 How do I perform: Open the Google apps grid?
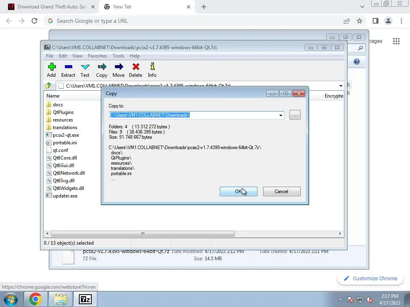[x=396, y=41]
